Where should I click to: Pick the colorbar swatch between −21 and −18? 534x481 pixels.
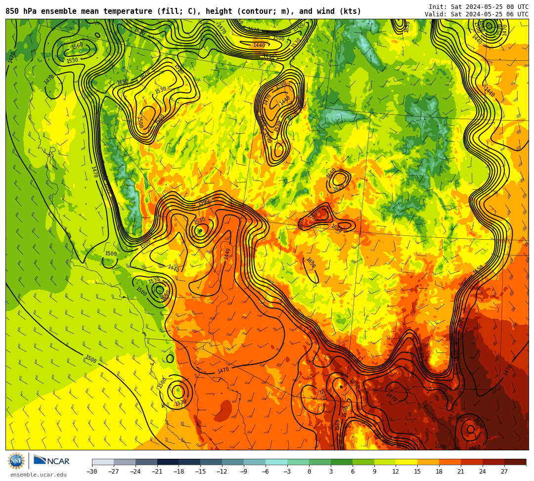pyautogui.click(x=168, y=462)
